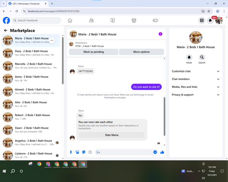Open the Gaming controller icon

155,20
